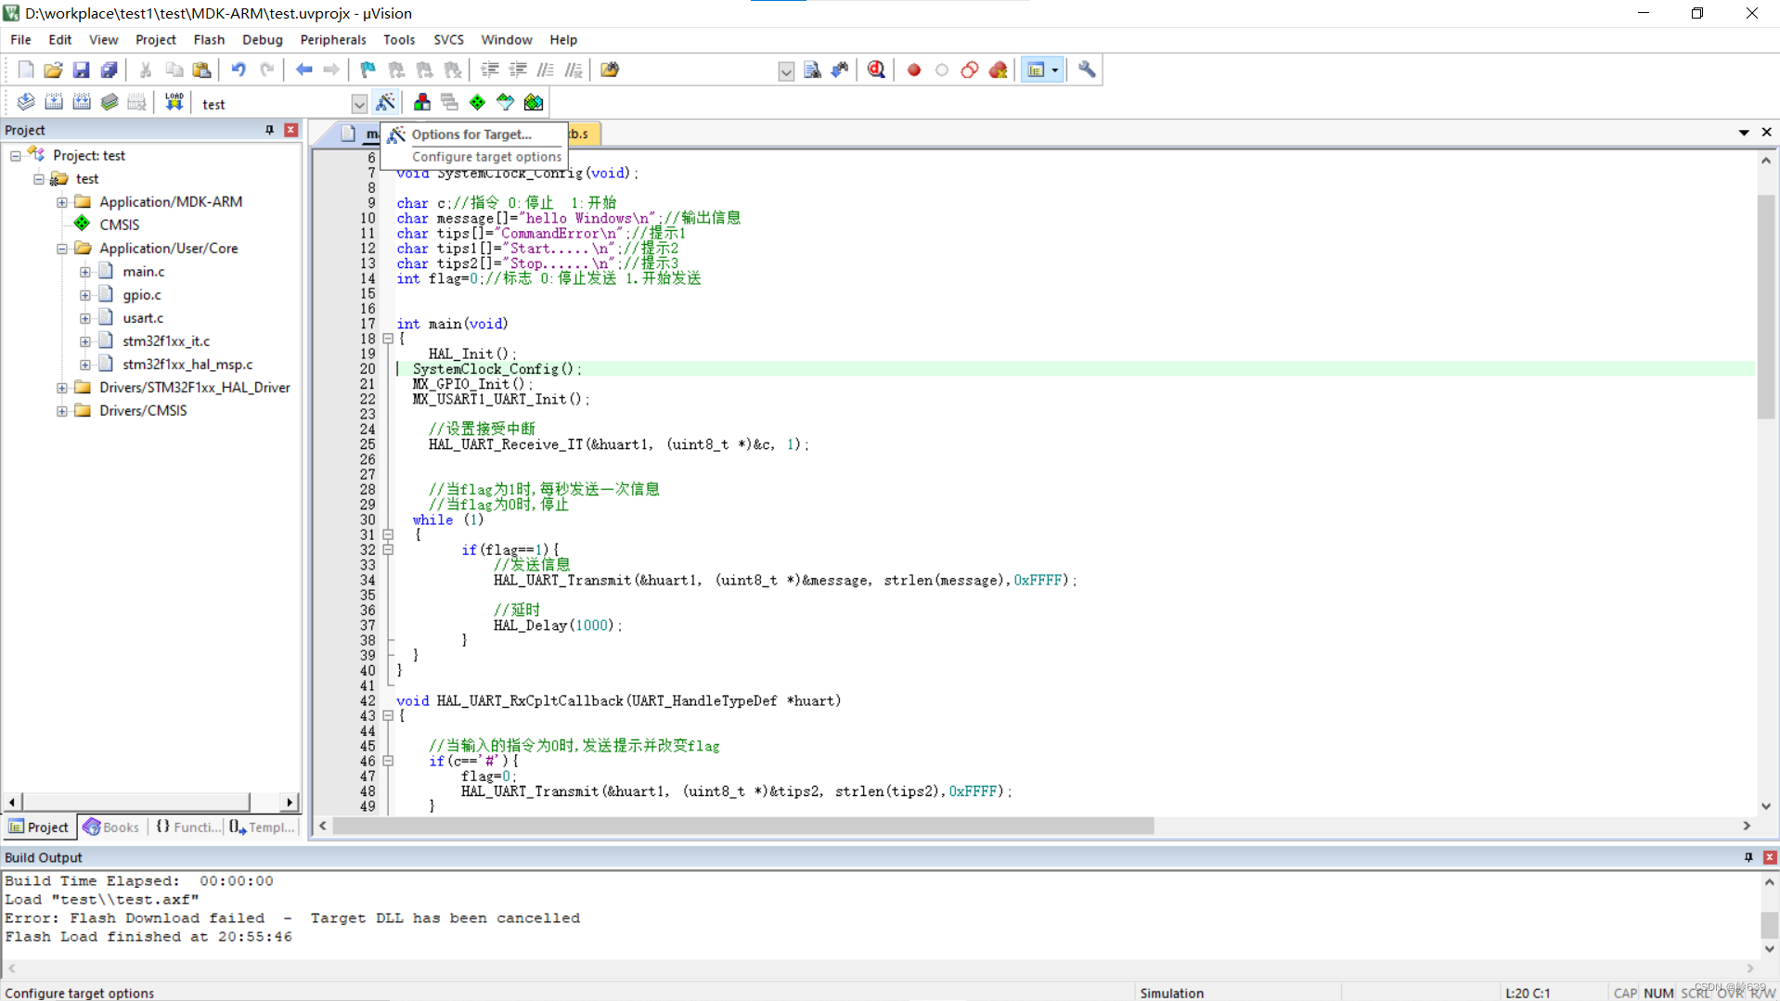This screenshot has width=1780, height=1001.
Task: Comment selection toolbar icon
Action: 546,70
